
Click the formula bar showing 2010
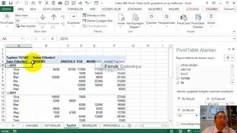tap(145, 39)
